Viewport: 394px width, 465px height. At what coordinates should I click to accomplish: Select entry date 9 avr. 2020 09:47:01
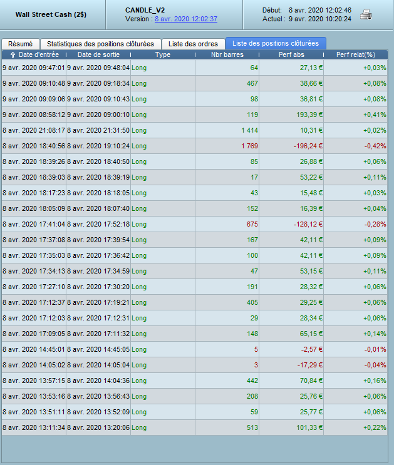point(34,68)
